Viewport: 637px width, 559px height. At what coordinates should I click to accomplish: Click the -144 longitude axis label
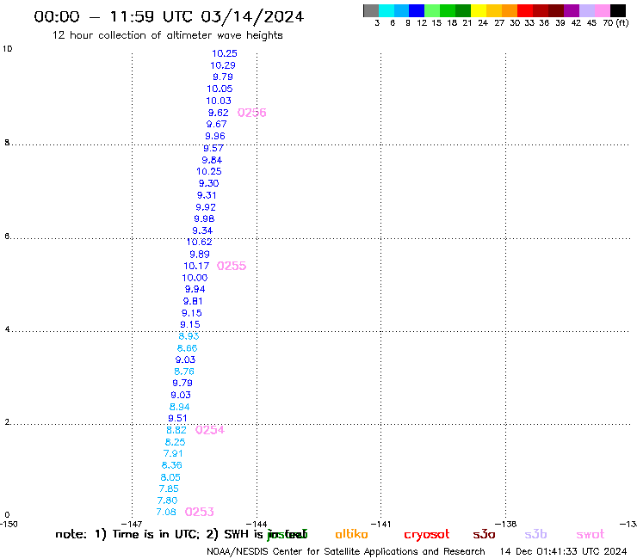257,524
